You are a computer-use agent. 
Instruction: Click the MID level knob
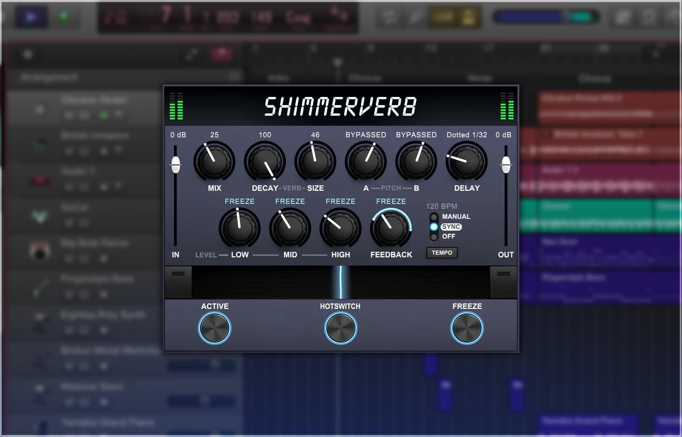(x=290, y=228)
